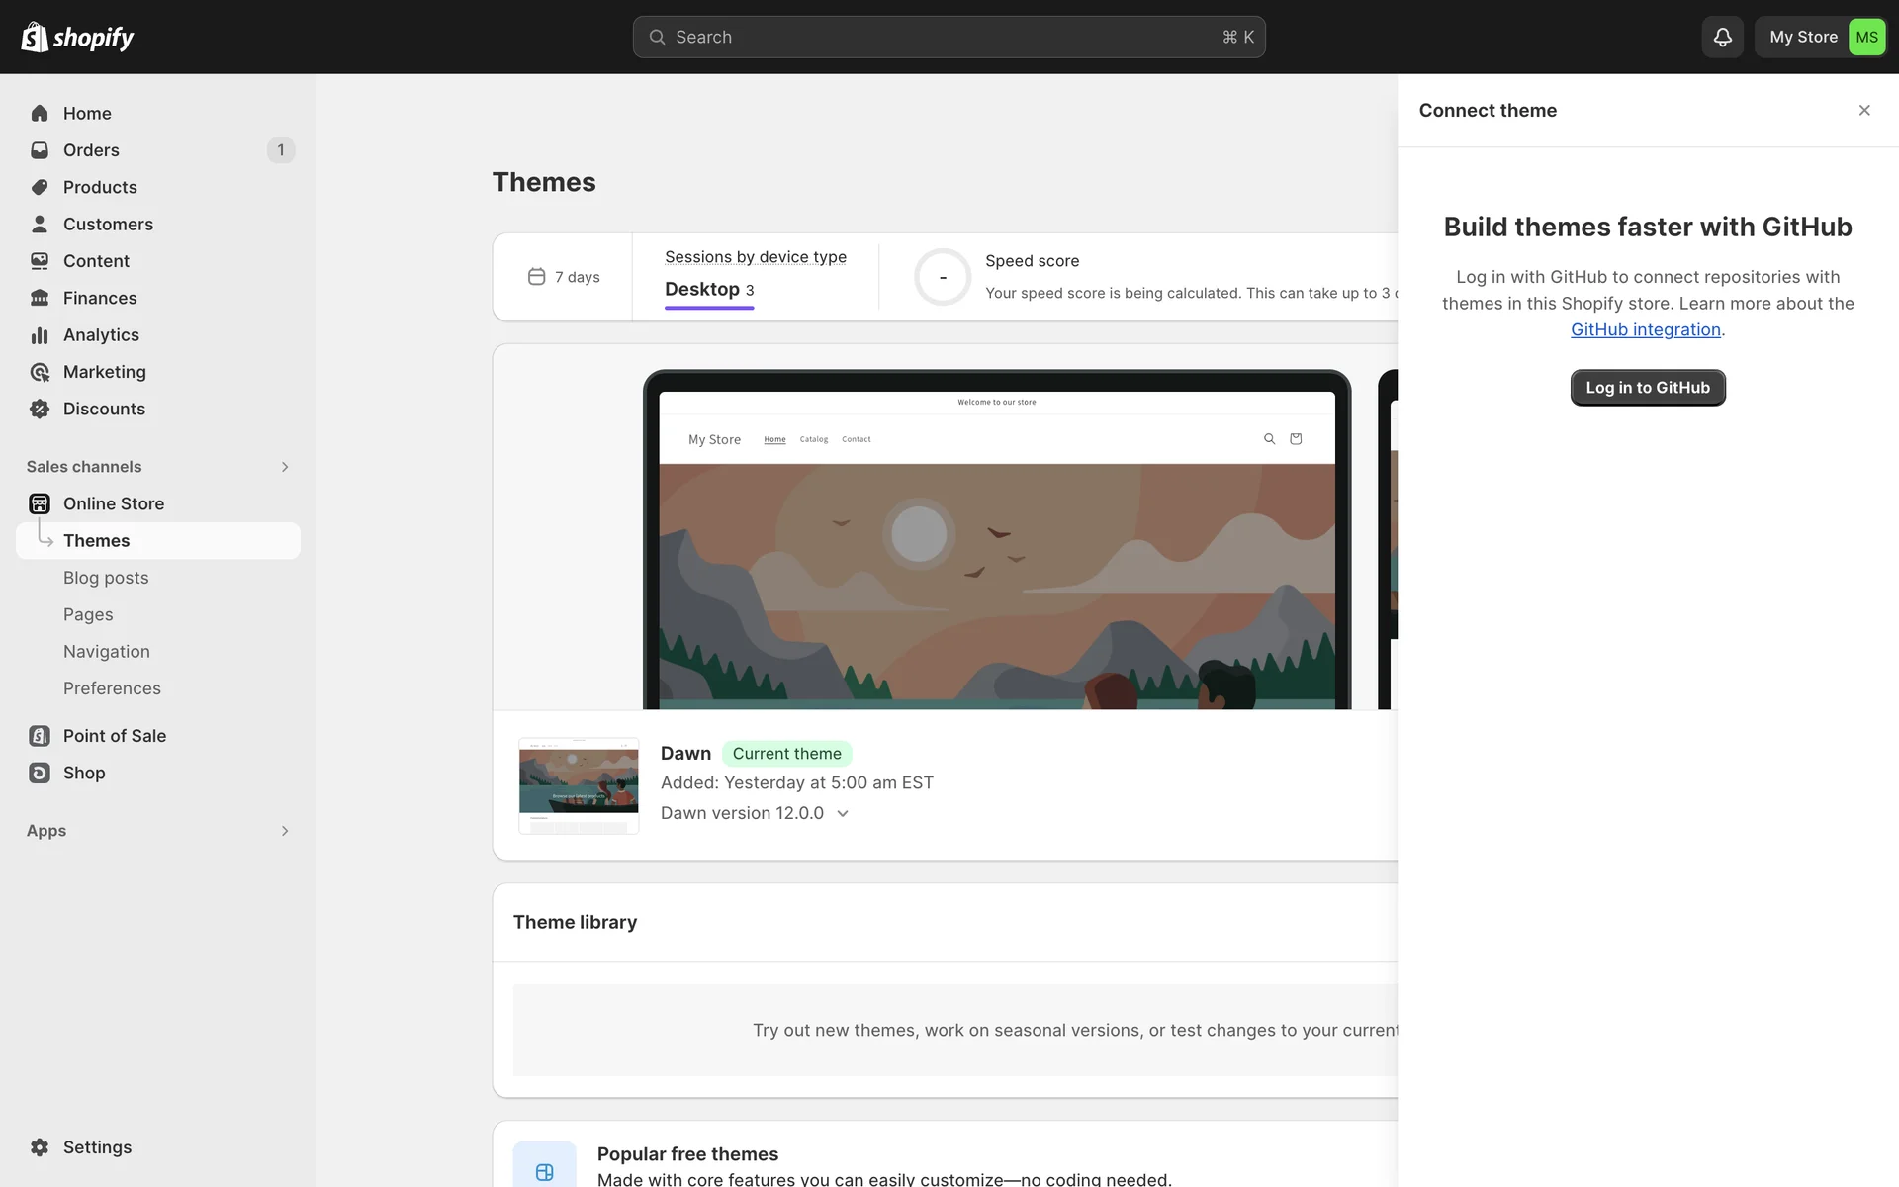
Task: Click the Analytics bar chart icon
Action: [x=40, y=335]
